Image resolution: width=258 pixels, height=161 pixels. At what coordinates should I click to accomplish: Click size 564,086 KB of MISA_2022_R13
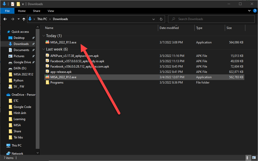point(236,42)
